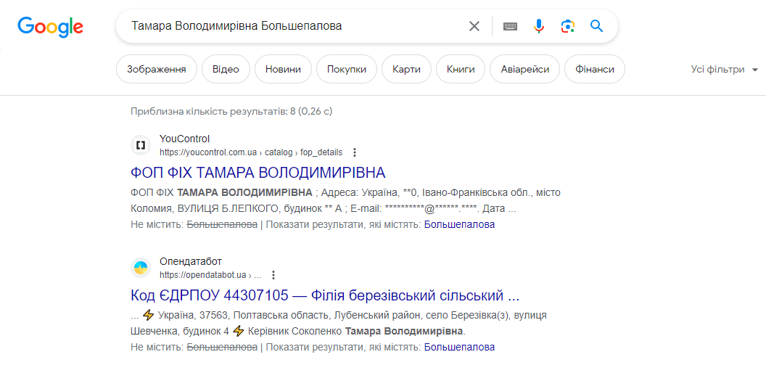The width and height of the screenshot is (766, 373).
Task: Clear the search query with X icon
Action: point(474,26)
